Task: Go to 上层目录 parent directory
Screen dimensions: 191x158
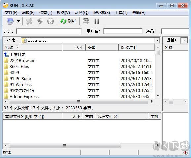Action: pos(18,54)
